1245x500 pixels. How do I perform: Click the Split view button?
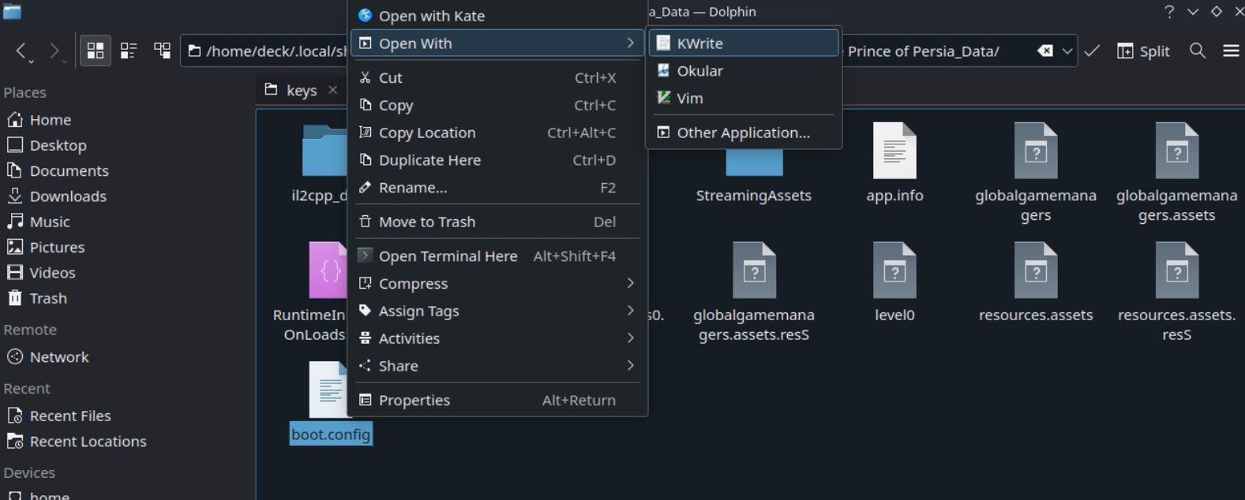pos(1143,51)
